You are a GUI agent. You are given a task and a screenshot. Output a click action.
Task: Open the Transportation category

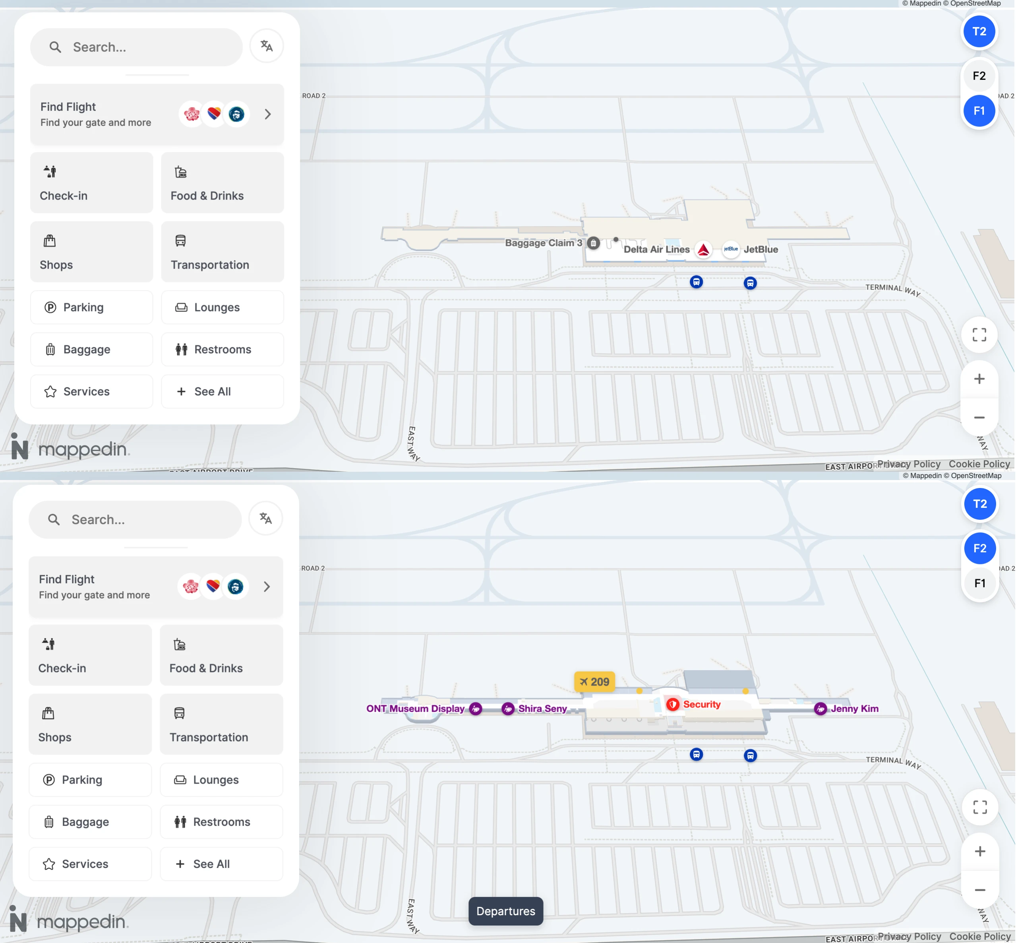[222, 251]
